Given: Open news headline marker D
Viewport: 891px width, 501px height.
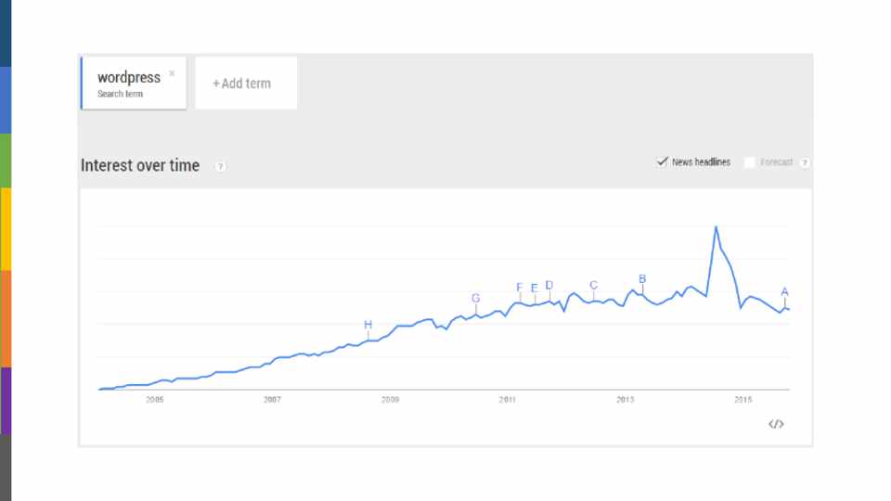Looking at the screenshot, I should click(549, 286).
